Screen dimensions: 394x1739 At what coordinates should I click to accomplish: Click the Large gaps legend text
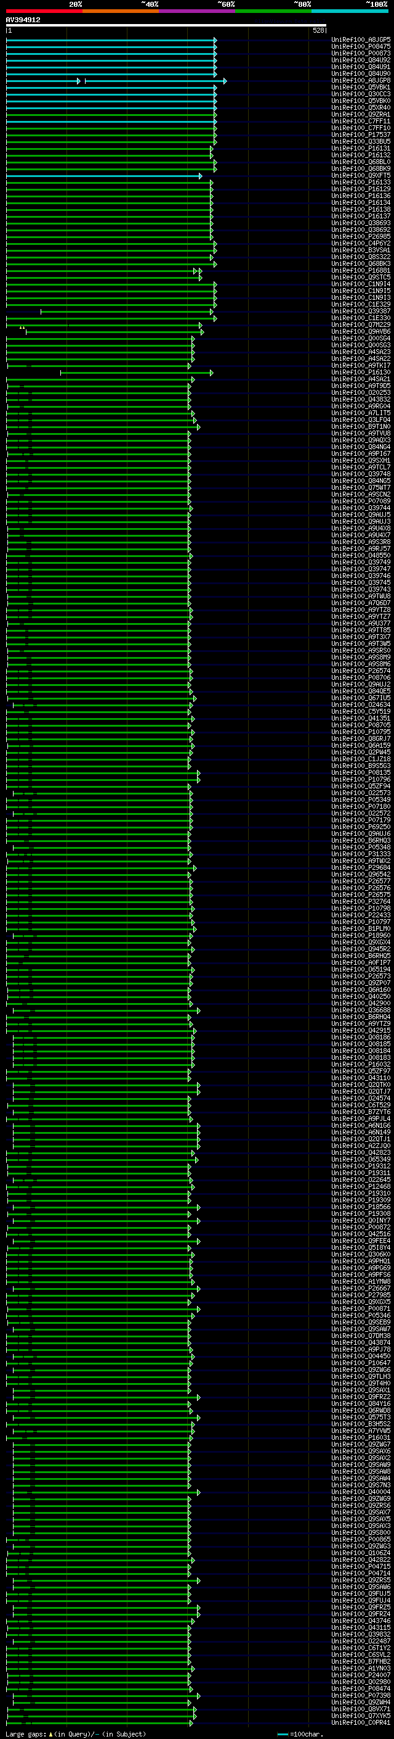(x=76, y=1734)
